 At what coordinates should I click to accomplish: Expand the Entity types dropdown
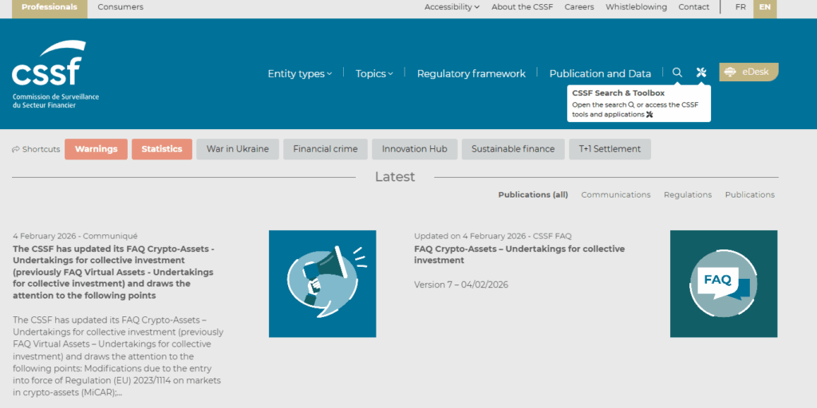(x=300, y=73)
